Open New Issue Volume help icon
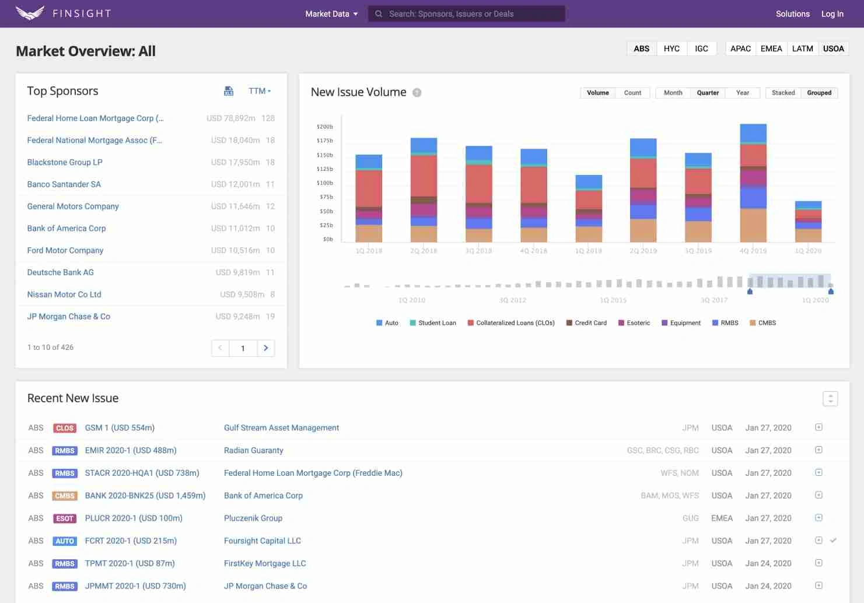The image size is (864, 603). pos(417,93)
